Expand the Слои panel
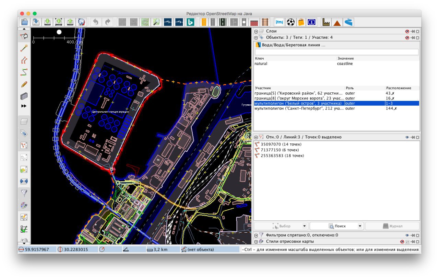This screenshot has width=439, height=279. coord(256,31)
